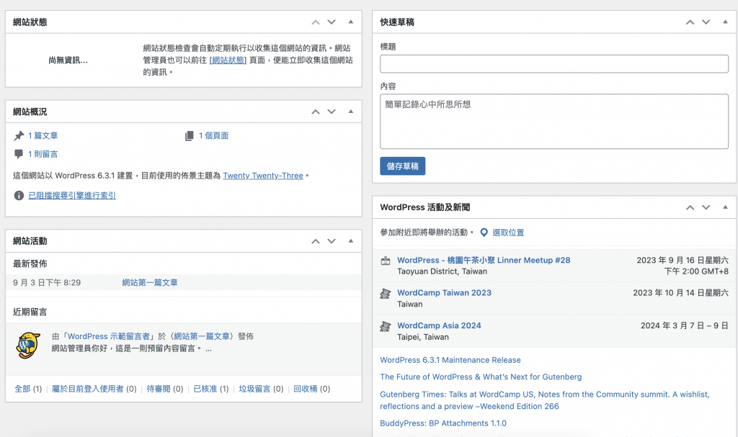Click the 尚無資訊... status text
Screen dimensions: 738x437
68,60
